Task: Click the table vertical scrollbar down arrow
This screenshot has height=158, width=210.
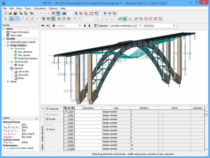Action: tap(206, 149)
